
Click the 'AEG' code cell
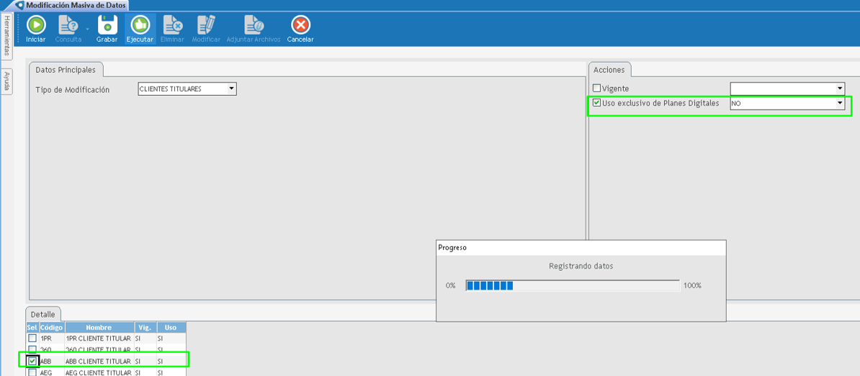(x=52, y=372)
